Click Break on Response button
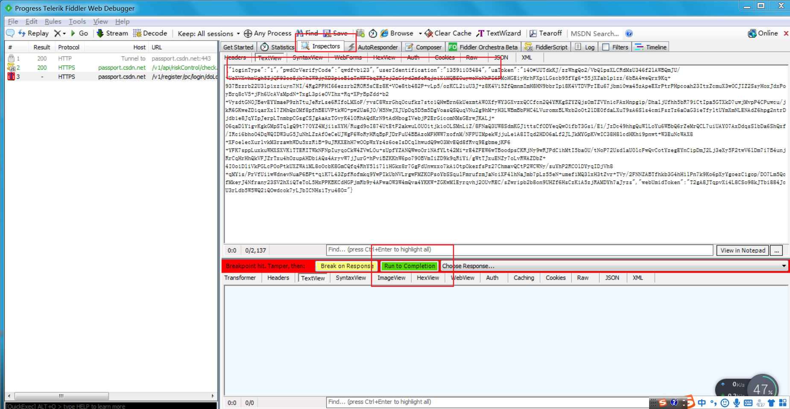 (x=347, y=266)
